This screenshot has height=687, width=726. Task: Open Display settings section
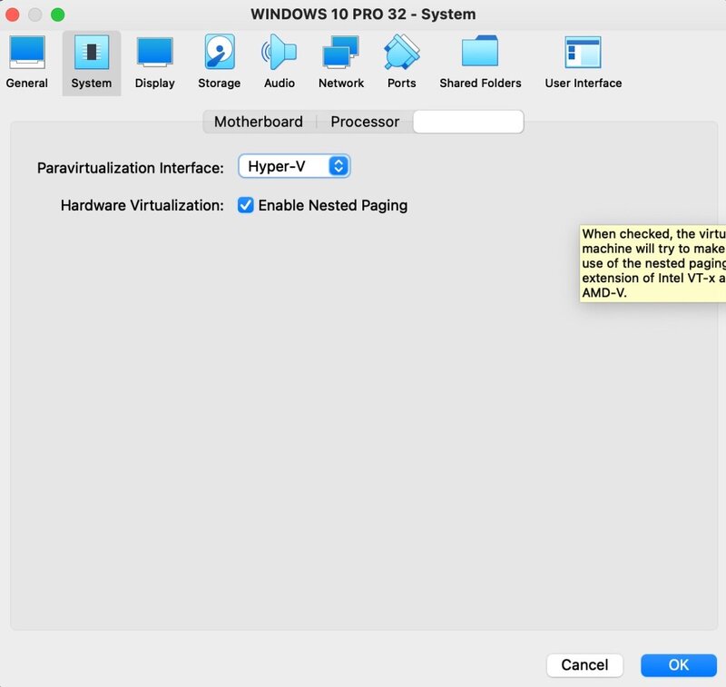154,63
